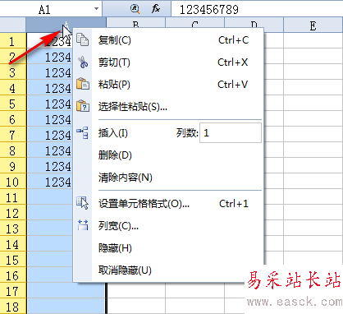343x314 pixels.
Task: Choose 复制(C) from the context menu
Action: tap(169, 40)
